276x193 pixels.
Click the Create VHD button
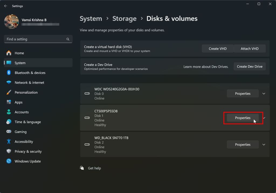click(218, 49)
